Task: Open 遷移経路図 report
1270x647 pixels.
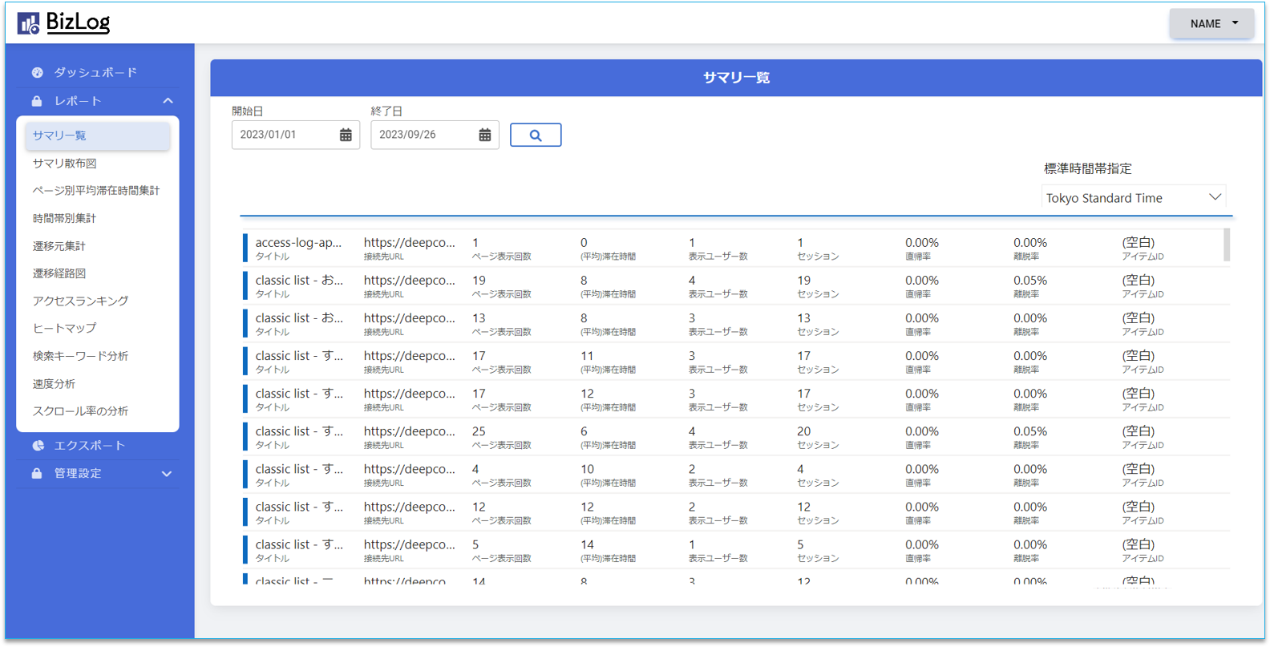Action: 59,273
